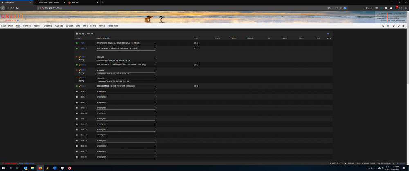This screenshot has width=409, height=171.
Task: Click the Parity green status indicator
Action: (77, 43)
